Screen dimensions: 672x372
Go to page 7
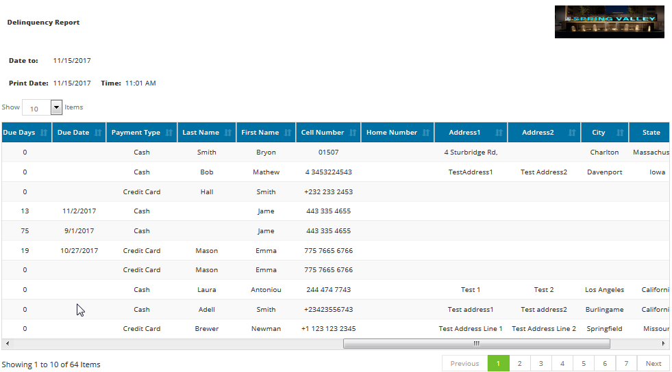click(x=626, y=363)
